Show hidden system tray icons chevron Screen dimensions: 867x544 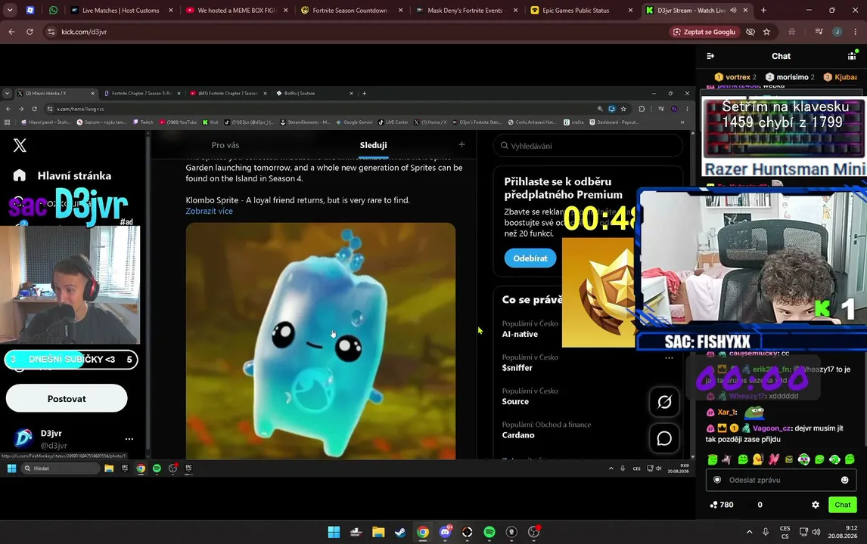point(749,532)
